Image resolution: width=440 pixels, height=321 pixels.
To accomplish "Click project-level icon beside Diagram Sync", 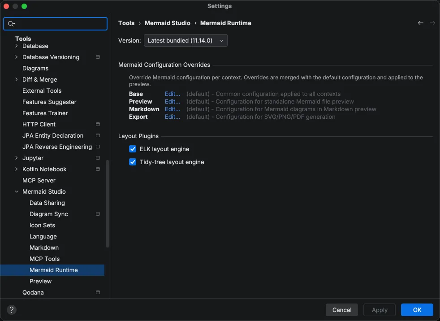I will pyautogui.click(x=98, y=214).
